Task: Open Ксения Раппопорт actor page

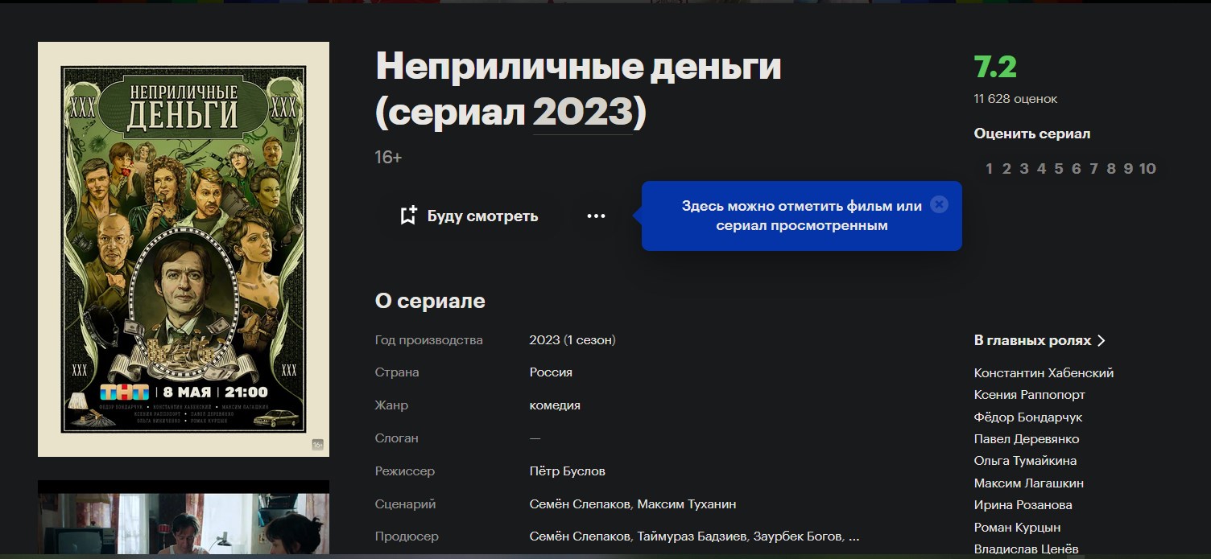Action: click(1030, 395)
